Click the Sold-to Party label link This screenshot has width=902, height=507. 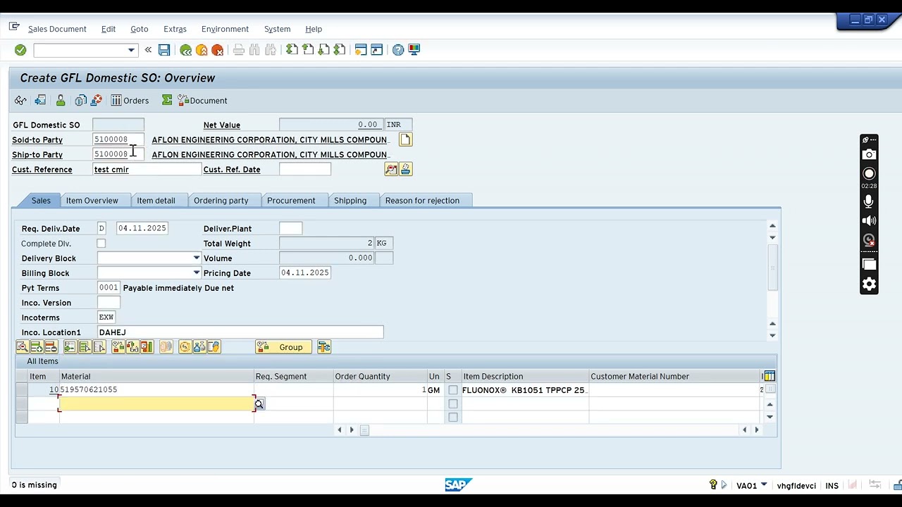[x=37, y=140]
